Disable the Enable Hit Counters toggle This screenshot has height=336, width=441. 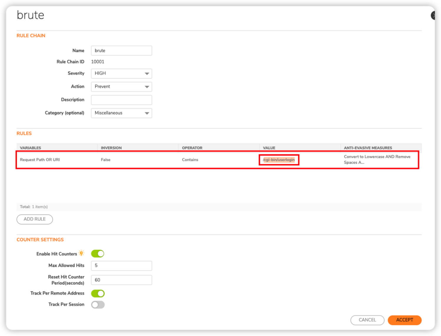(97, 253)
